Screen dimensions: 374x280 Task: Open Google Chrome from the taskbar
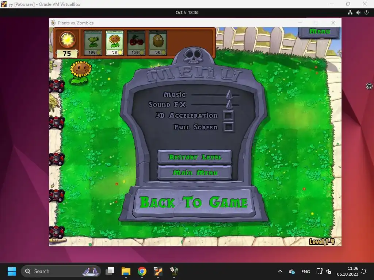click(142, 271)
